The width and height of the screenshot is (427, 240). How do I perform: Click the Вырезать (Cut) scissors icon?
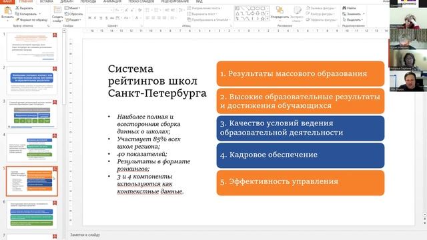pos(17,8)
